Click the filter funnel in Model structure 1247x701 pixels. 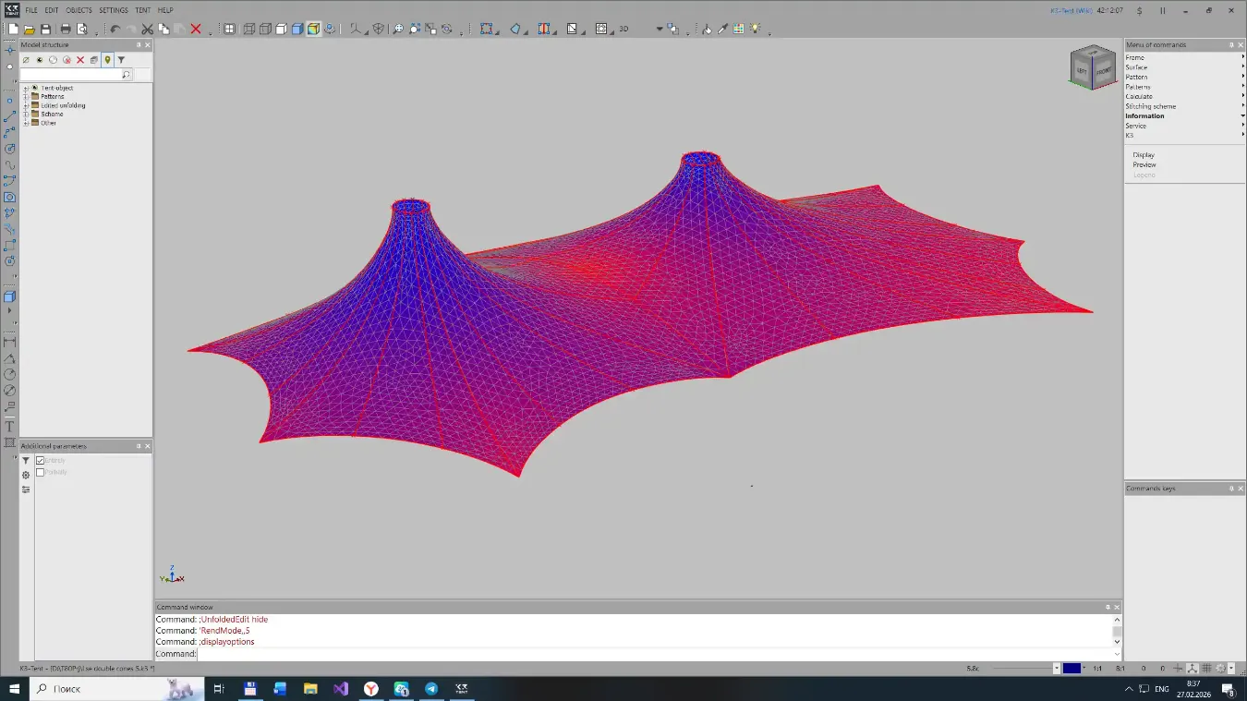[121, 60]
